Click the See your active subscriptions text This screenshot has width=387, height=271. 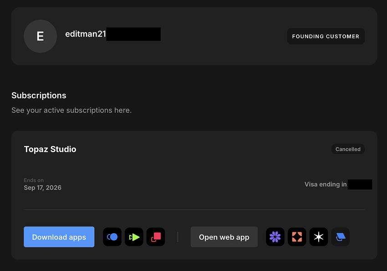click(71, 110)
